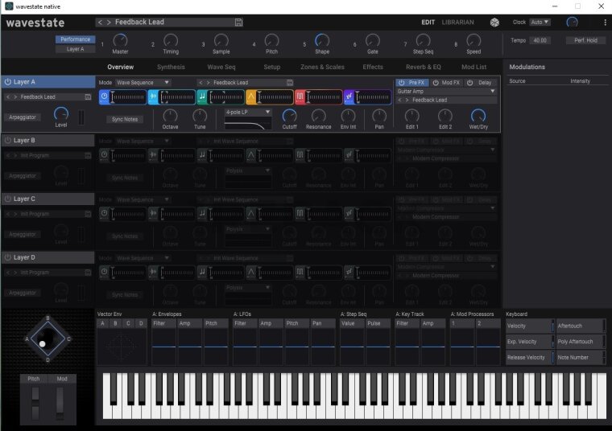Open the Clock Auto dropdown
612x431 pixels.
pyautogui.click(x=540, y=23)
